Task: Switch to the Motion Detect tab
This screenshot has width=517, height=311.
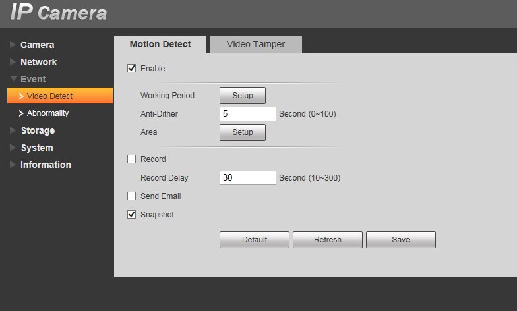Action: [x=160, y=45]
